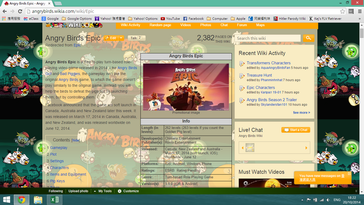Open the Talk page button
364x205 pixels.
[136, 38]
